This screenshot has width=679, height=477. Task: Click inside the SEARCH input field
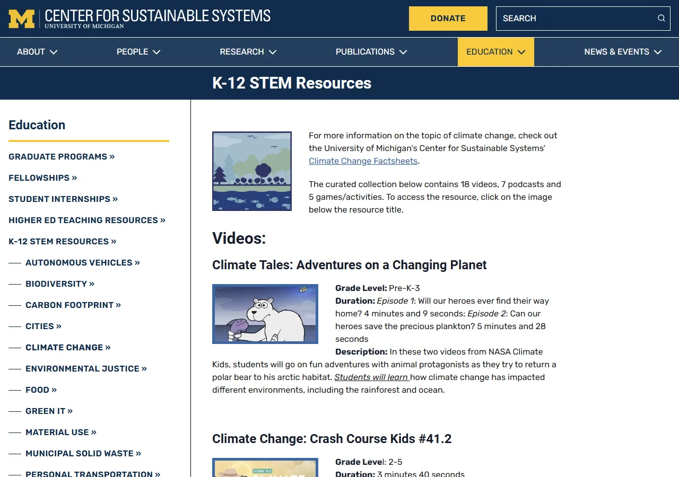click(573, 18)
